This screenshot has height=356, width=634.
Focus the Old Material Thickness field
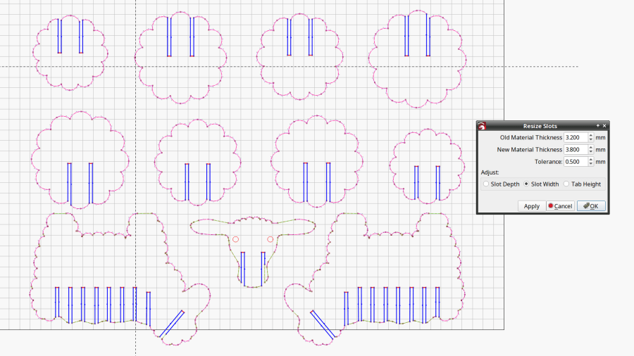[576, 138]
